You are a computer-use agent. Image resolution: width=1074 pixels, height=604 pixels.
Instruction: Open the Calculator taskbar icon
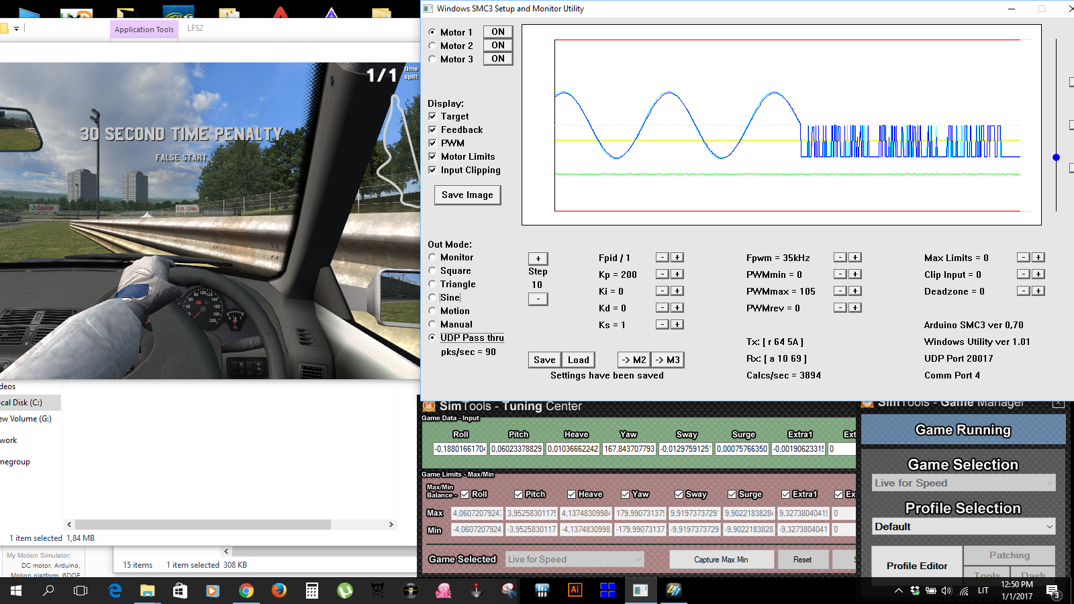(x=312, y=591)
